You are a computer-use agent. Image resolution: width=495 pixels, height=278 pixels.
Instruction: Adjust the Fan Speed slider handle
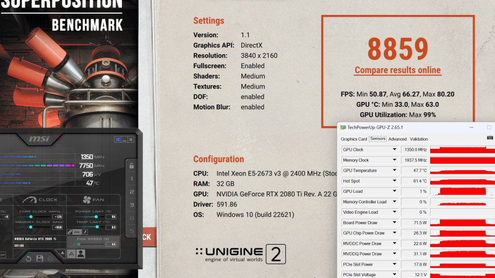[x=79, y=244]
